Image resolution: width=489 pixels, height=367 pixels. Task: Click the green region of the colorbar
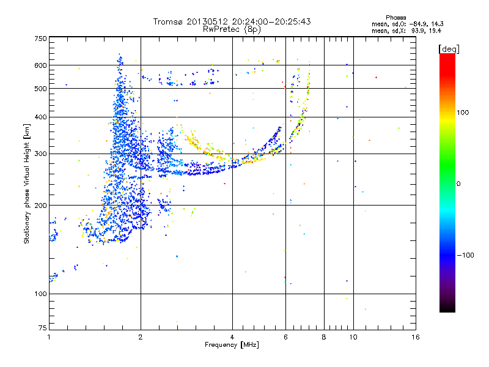pyautogui.click(x=447, y=165)
